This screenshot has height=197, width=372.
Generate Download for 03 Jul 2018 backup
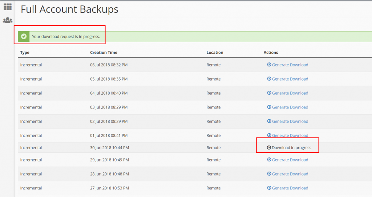(x=290, y=107)
